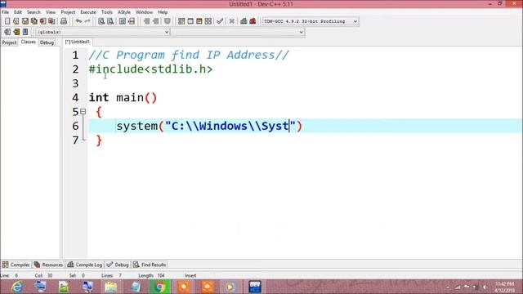Open the Resources bottom panel tab
This screenshot has height=294, width=523.
[49, 265]
